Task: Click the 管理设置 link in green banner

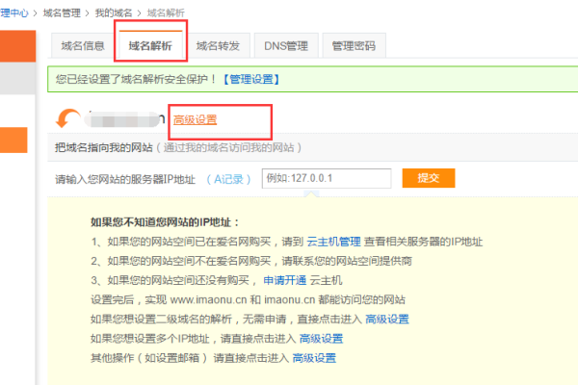Action: [x=253, y=77]
